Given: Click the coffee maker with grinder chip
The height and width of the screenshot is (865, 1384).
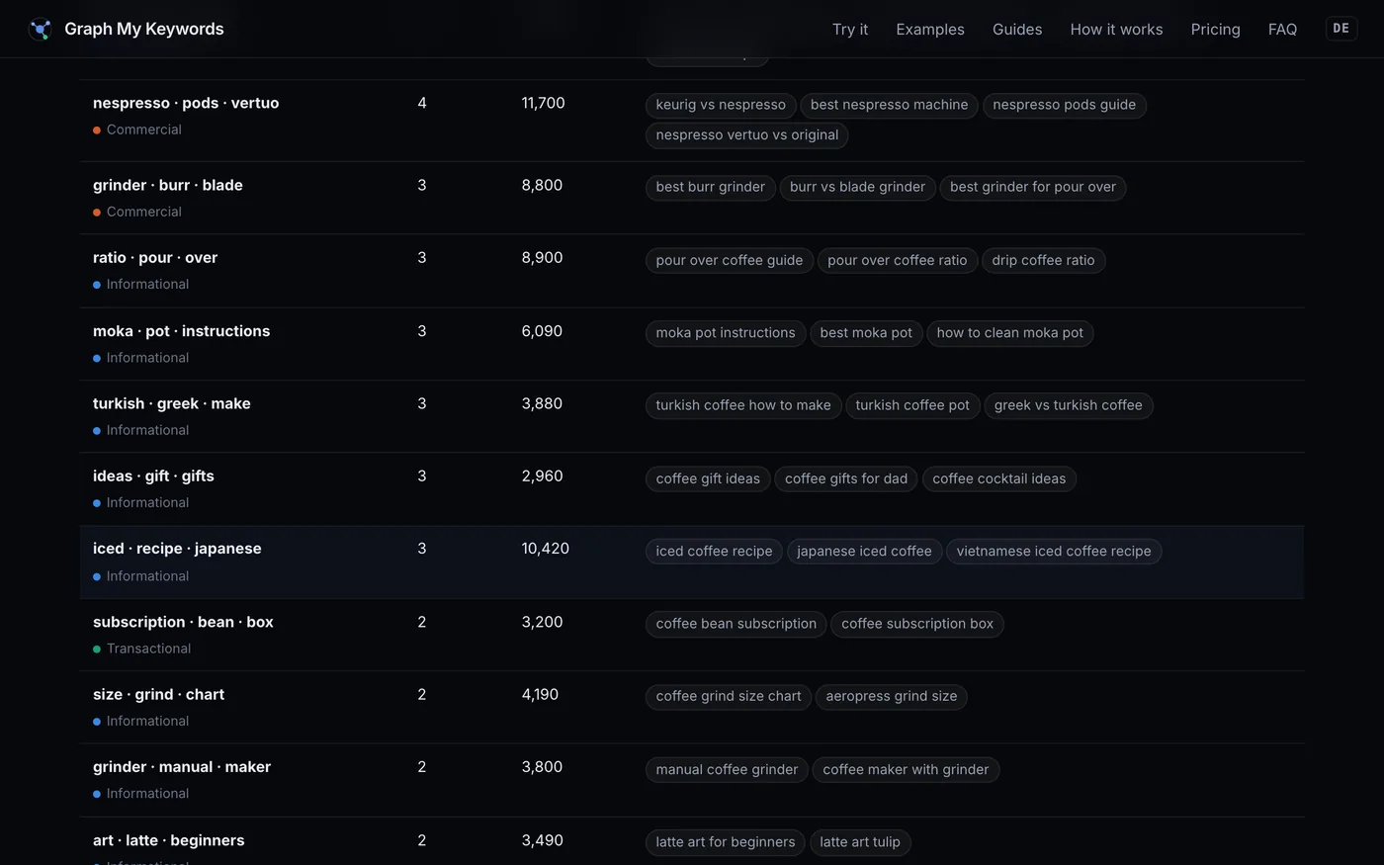Looking at the screenshot, I should click(905, 769).
